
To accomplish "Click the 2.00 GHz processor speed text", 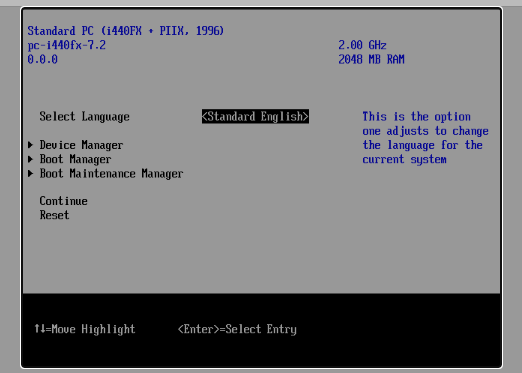I will pyautogui.click(x=362, y=45).
